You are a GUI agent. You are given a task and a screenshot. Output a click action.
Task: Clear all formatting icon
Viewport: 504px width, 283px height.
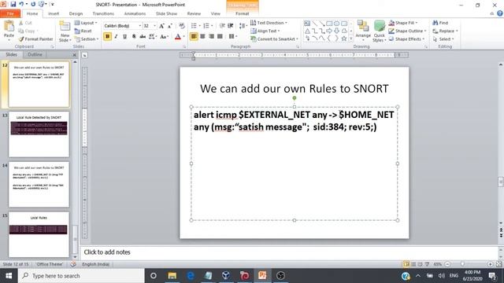182,26
